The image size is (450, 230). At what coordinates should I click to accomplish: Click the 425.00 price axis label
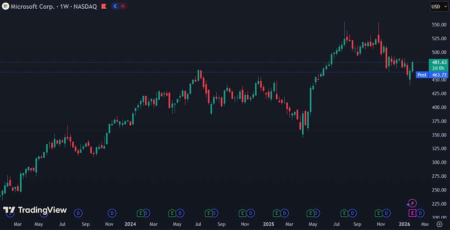point(439,93)
